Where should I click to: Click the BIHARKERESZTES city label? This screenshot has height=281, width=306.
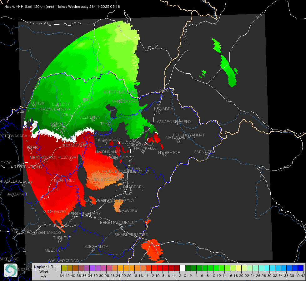tap(131, 234)
